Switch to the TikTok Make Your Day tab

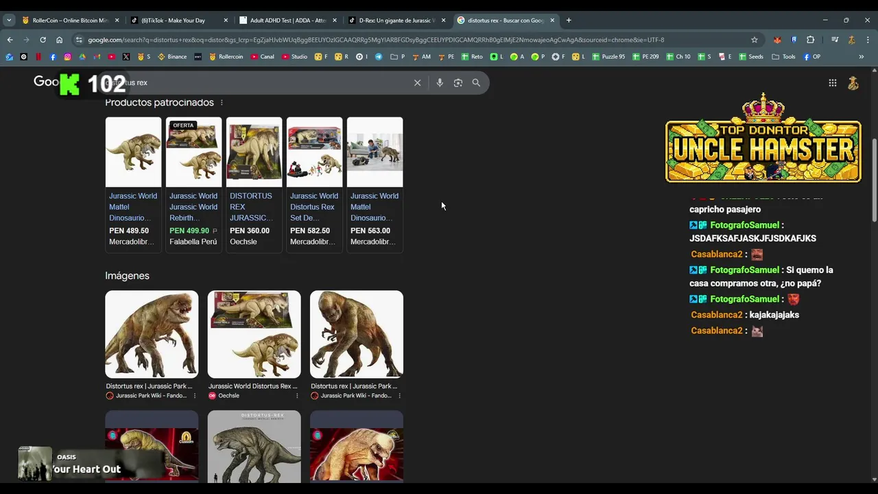point(179,20)
